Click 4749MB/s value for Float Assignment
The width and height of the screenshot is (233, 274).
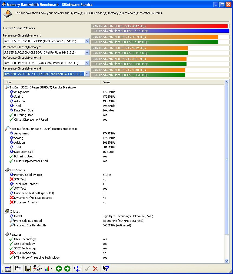(x=109, y=133)
